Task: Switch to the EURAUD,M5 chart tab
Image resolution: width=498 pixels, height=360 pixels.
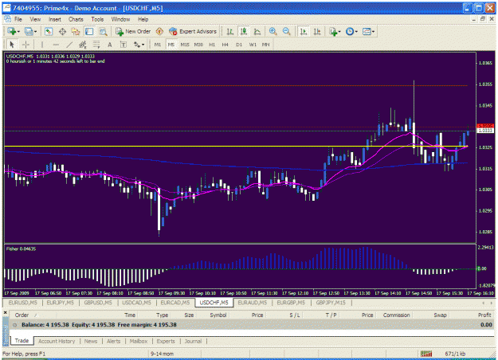Action: pos(253,303)
